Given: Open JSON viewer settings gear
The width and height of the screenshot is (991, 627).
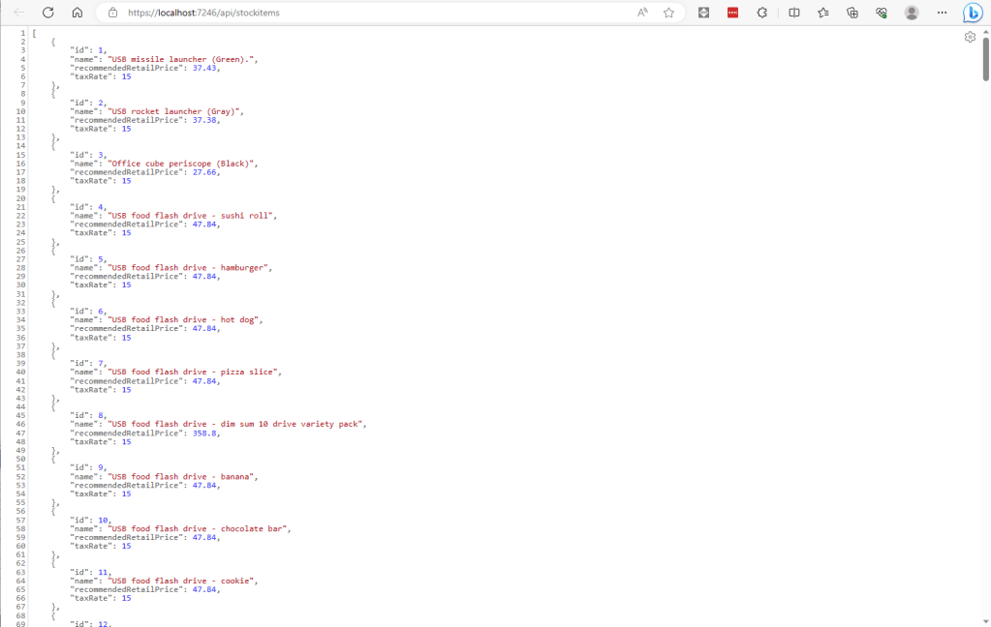Looking at the screenshot, I should (970, 37).
